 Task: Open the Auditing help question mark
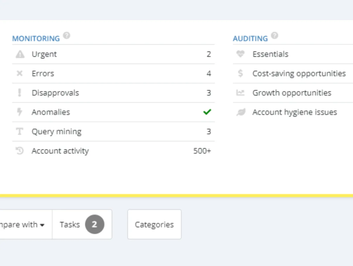[x=274, y=36]
